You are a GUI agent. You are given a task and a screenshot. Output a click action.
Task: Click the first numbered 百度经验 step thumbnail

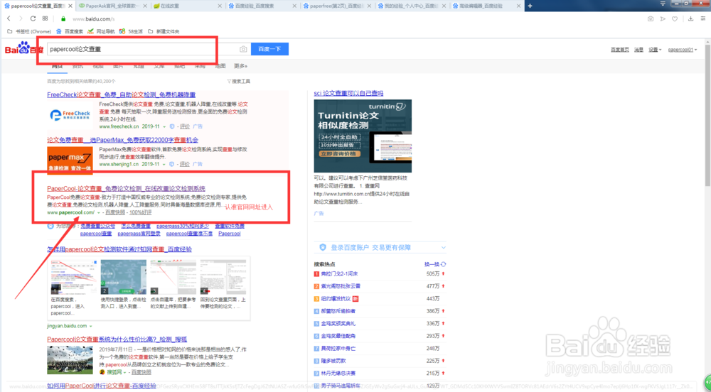coord(73,277)
